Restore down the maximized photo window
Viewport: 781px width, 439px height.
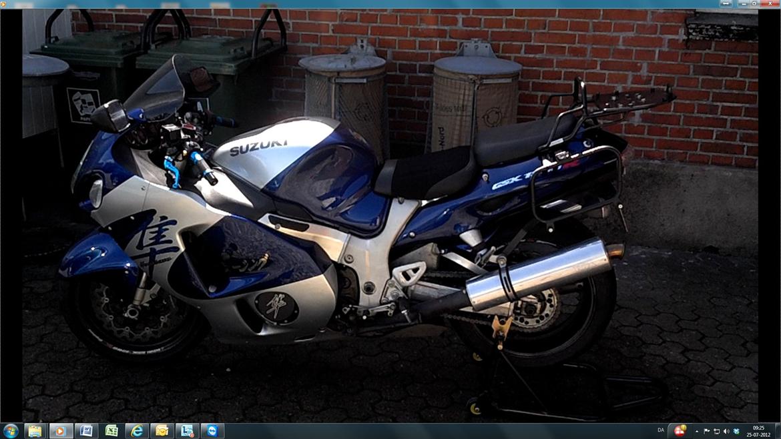coord(754,4)
